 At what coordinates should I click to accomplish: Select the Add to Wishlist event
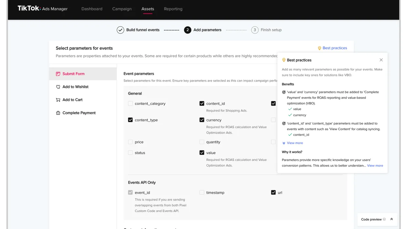pyautogui.click(x=83, y=87)
